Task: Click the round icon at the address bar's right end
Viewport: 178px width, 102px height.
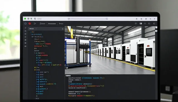Action: pyautogui.click(x=107, y=19)
